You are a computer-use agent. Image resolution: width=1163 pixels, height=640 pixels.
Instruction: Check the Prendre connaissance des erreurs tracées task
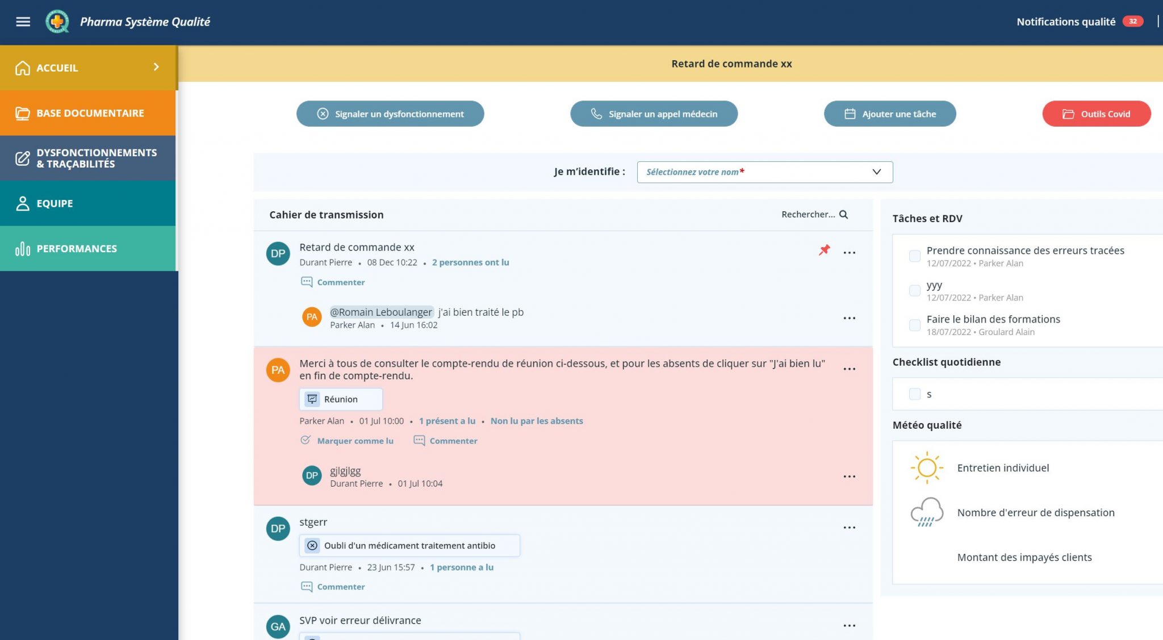click(x=915, y=256)
